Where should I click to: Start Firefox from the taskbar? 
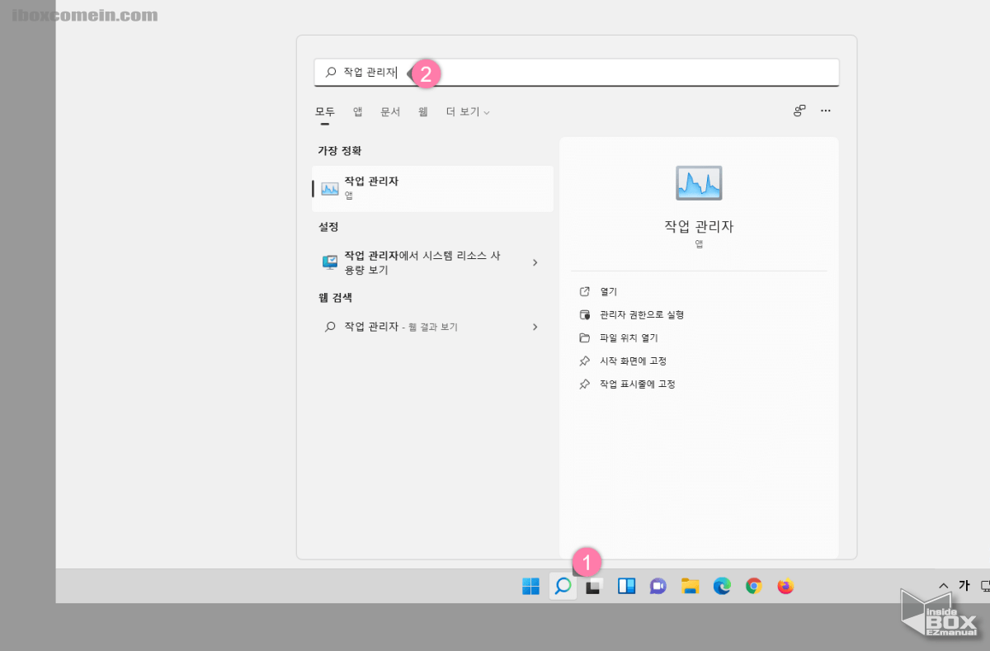pos(785,586)
